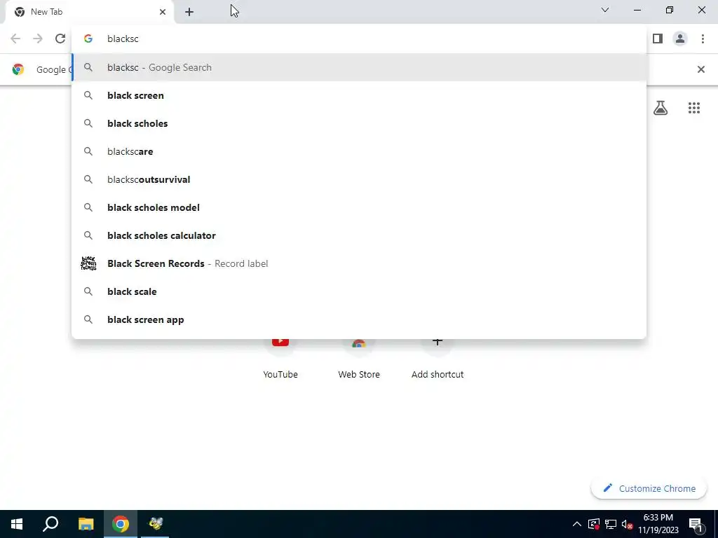Open Black Screen Records record label suggestion
This screenshot has height=538, width=718.
click(359, 263)
